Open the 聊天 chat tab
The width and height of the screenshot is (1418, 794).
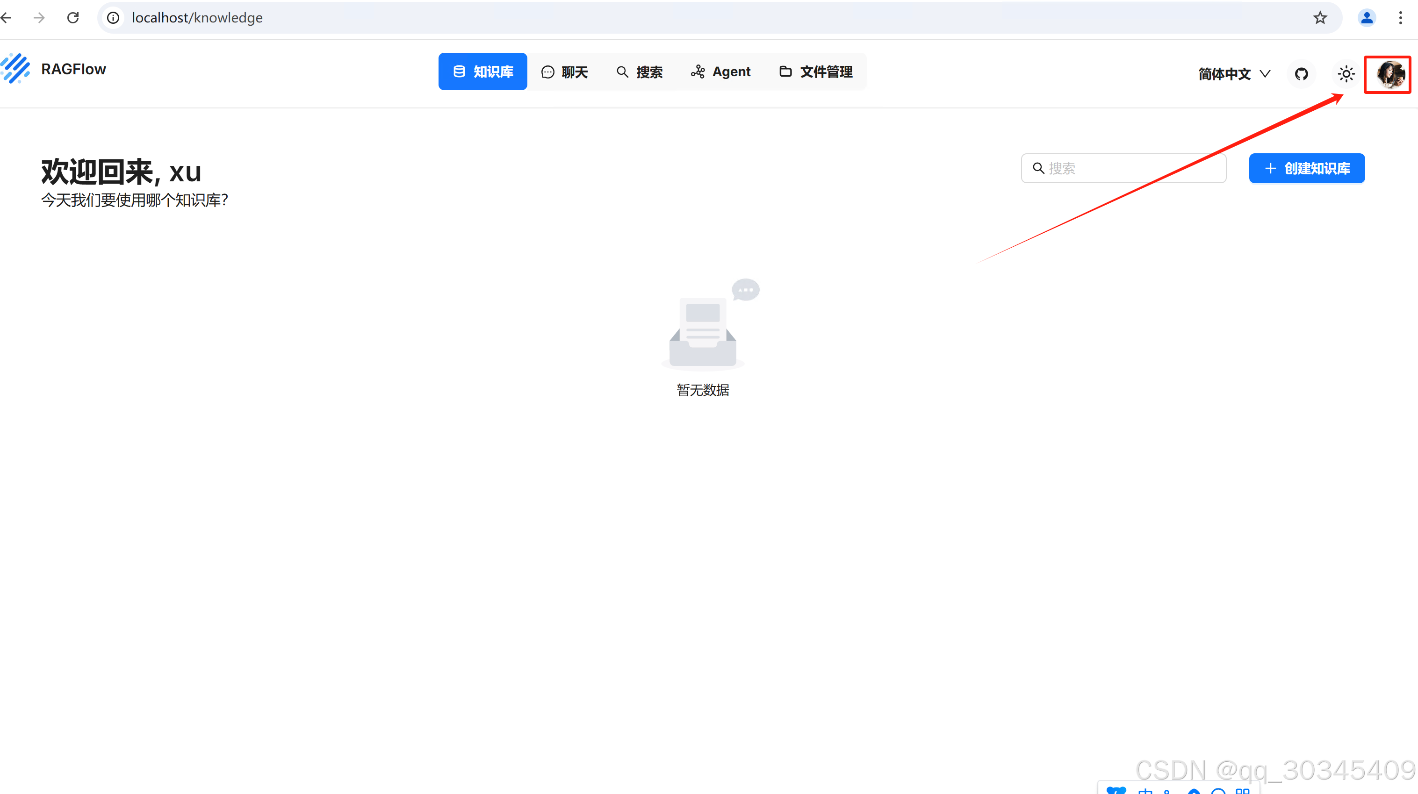(565, 72)
